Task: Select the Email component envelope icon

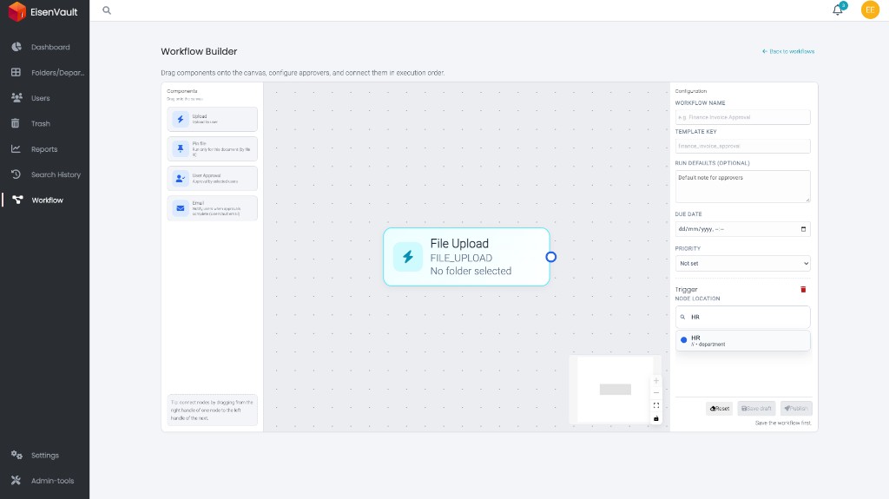Action: click(x=181, y=208)
